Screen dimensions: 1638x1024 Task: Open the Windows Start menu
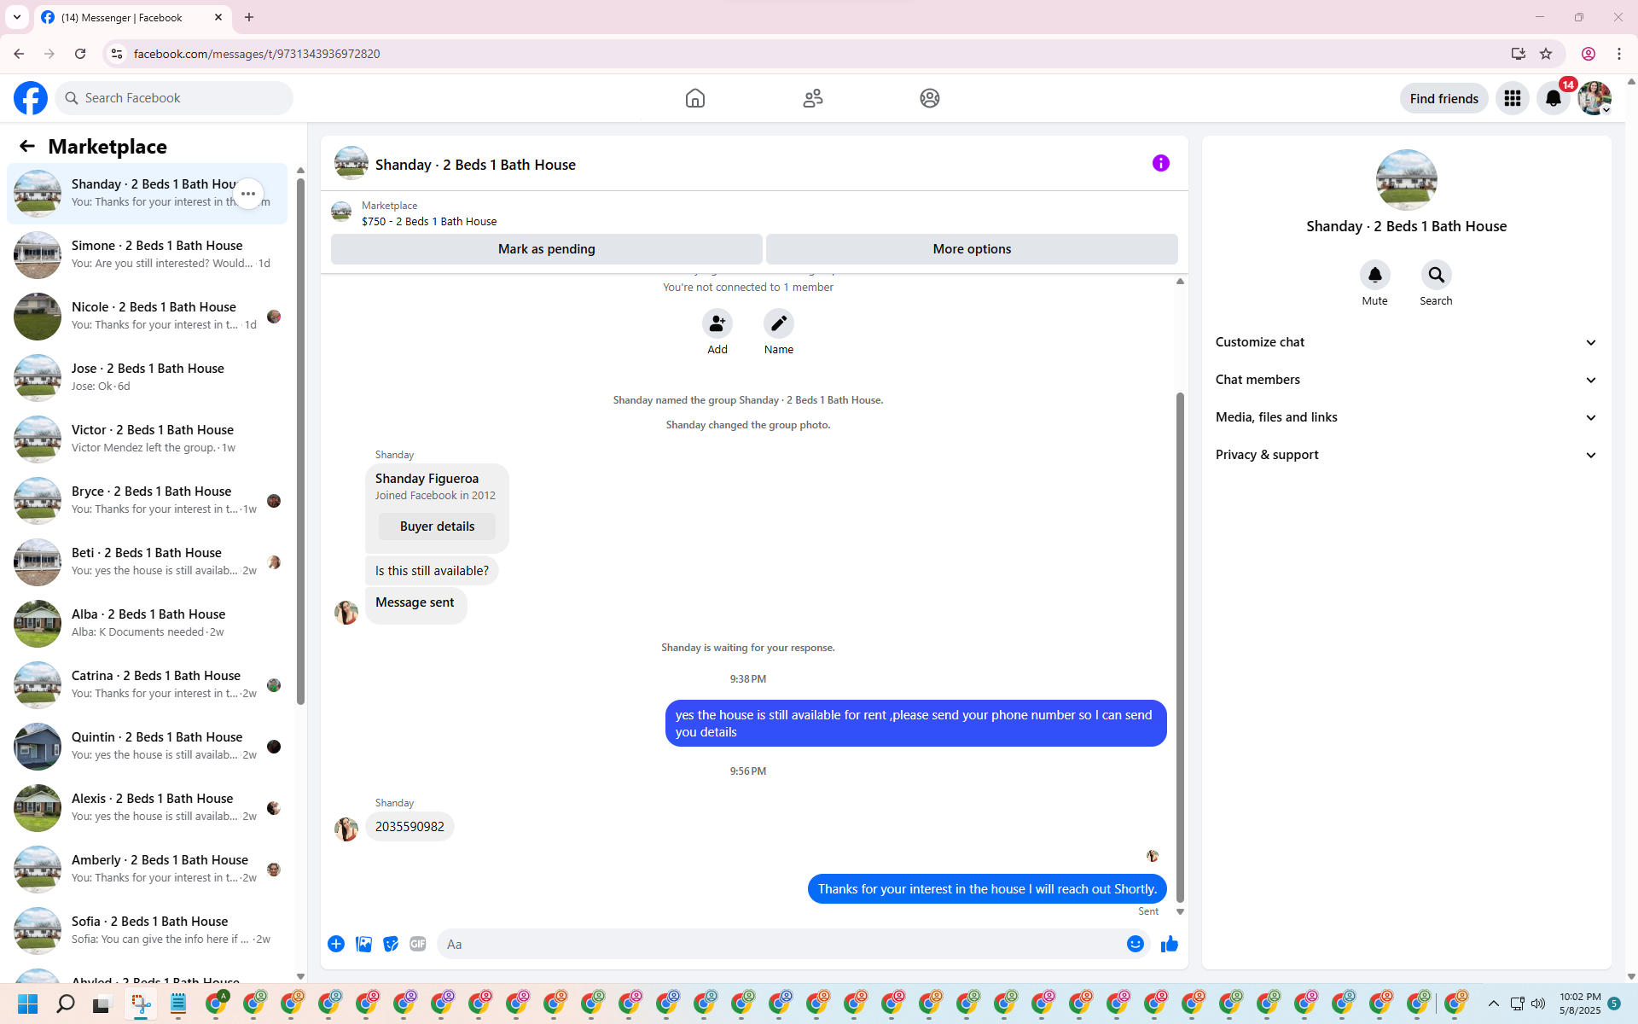click(x=28, y=1004)
